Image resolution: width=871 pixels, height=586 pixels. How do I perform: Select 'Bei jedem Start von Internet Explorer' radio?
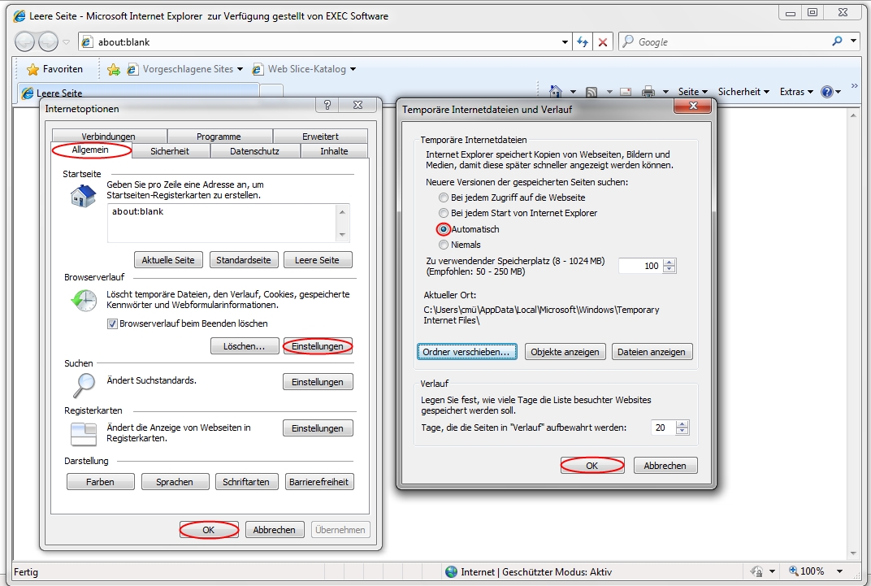[x=444, y=213]
